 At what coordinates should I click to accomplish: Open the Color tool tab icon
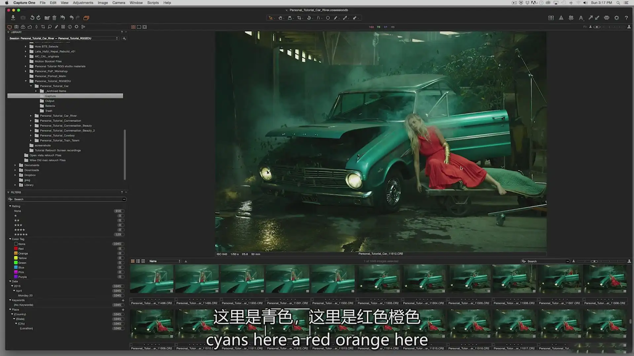(x=23, y=27)
